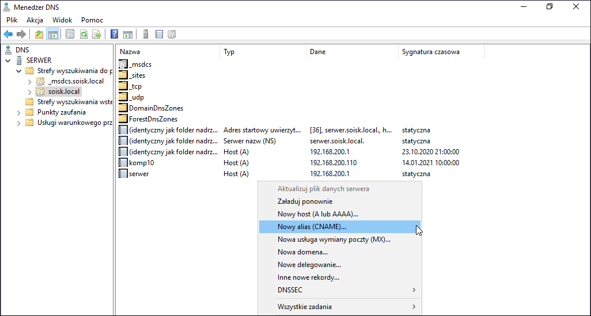591x316 pixels.
Task: Toggle the Show/Hide Action Pane toolbar icon
Action: tap(128, 35)
